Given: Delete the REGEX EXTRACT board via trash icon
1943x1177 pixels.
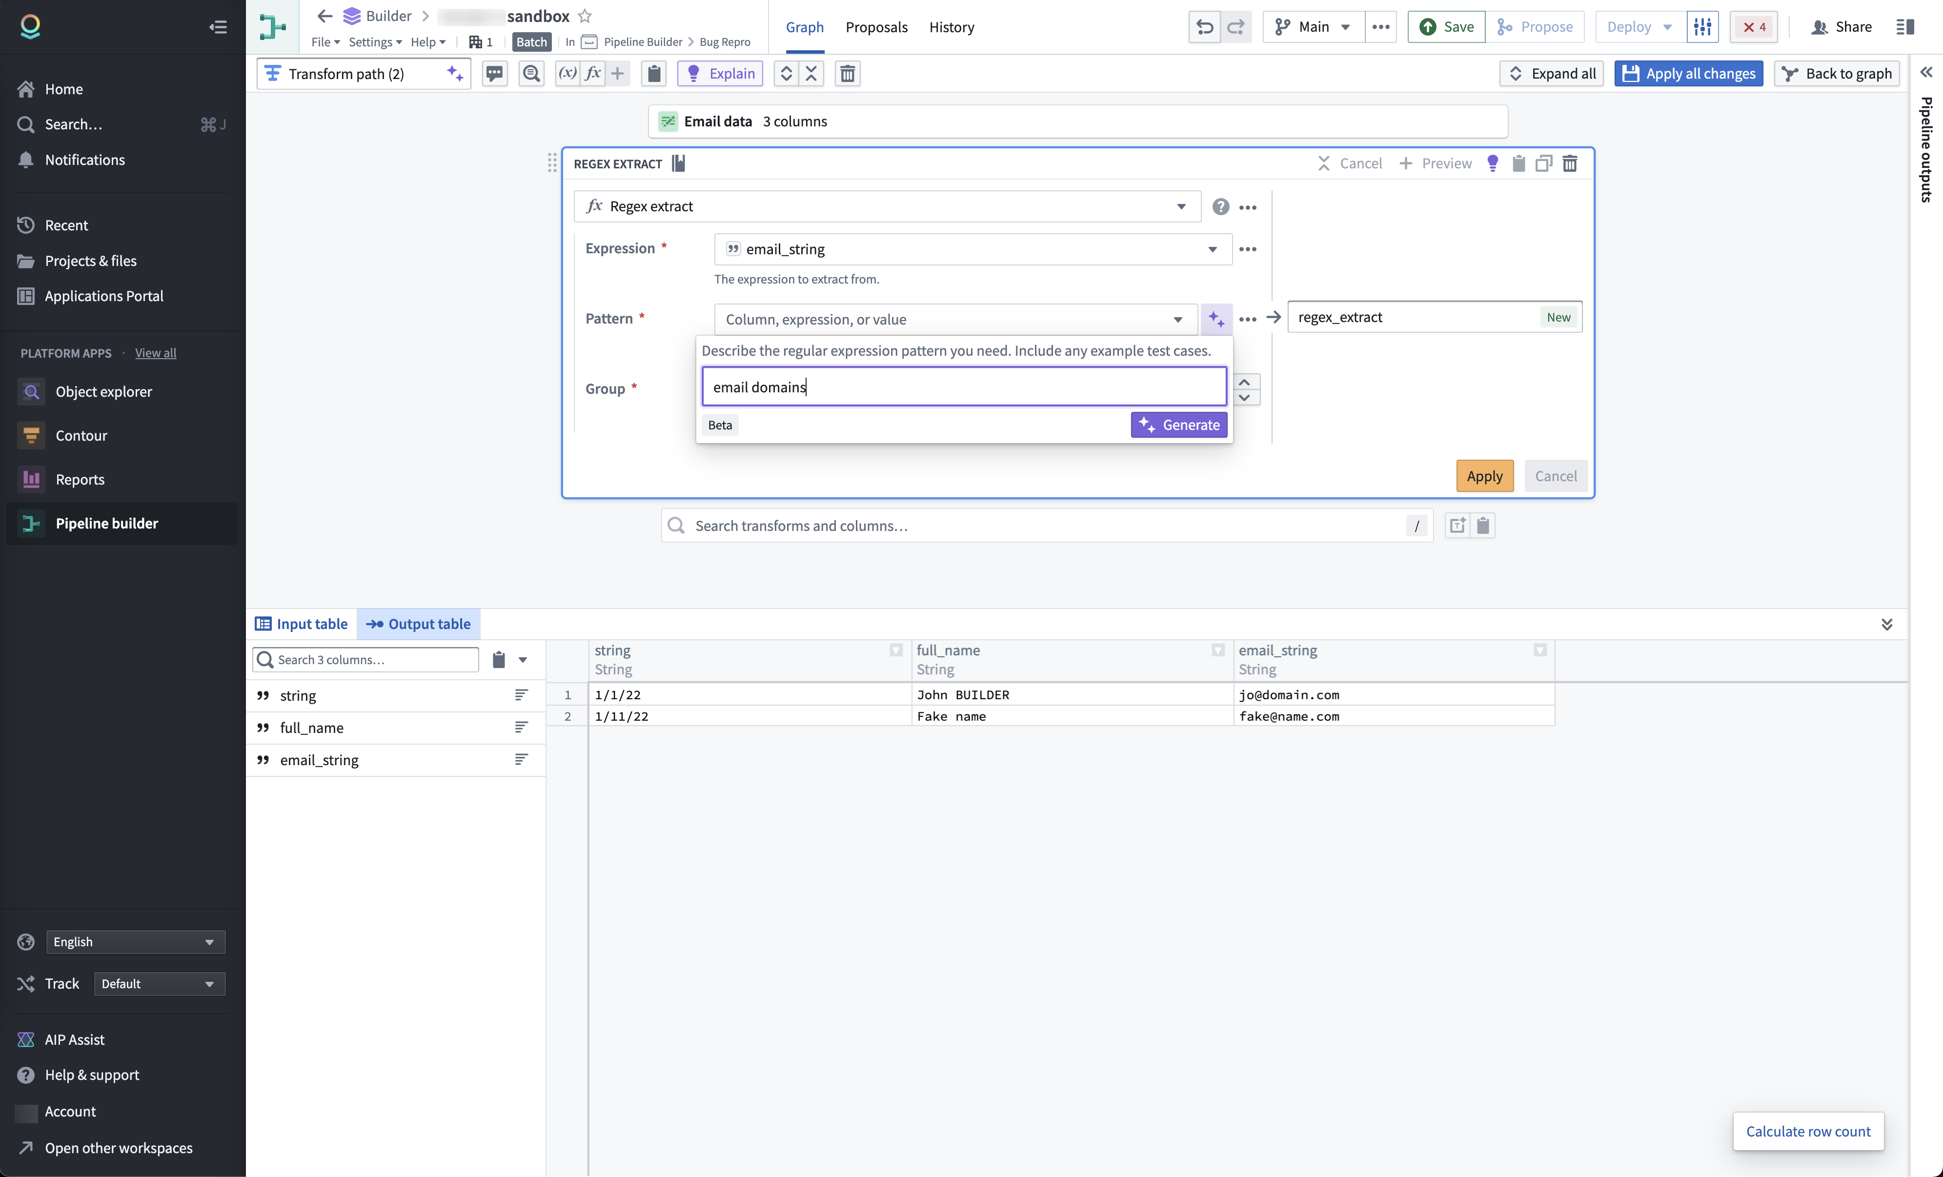Looking at the screenshot, I should tap(1570, 163).
